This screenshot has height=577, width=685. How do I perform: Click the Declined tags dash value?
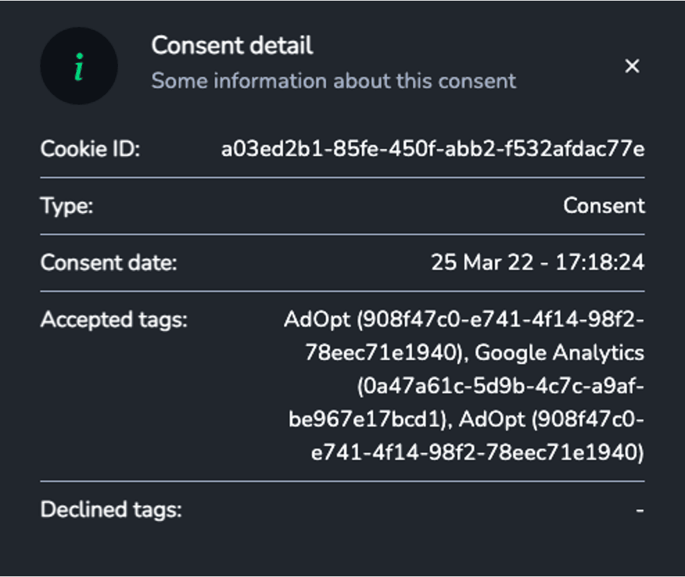point(639,510)
